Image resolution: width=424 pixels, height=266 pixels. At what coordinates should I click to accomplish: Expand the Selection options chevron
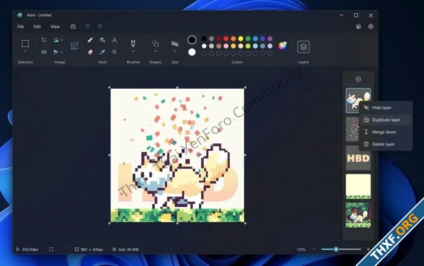pyautogui.click(x=25, y=51)
